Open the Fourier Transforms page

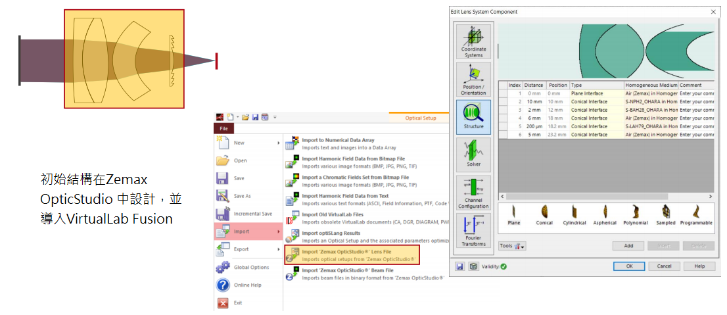coord(473,231)
